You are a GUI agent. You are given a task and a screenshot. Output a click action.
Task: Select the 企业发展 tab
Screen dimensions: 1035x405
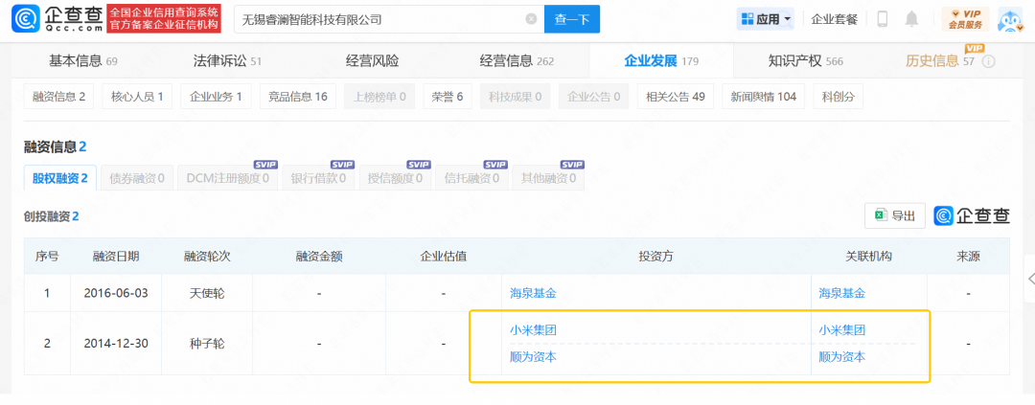click(661, 61)
